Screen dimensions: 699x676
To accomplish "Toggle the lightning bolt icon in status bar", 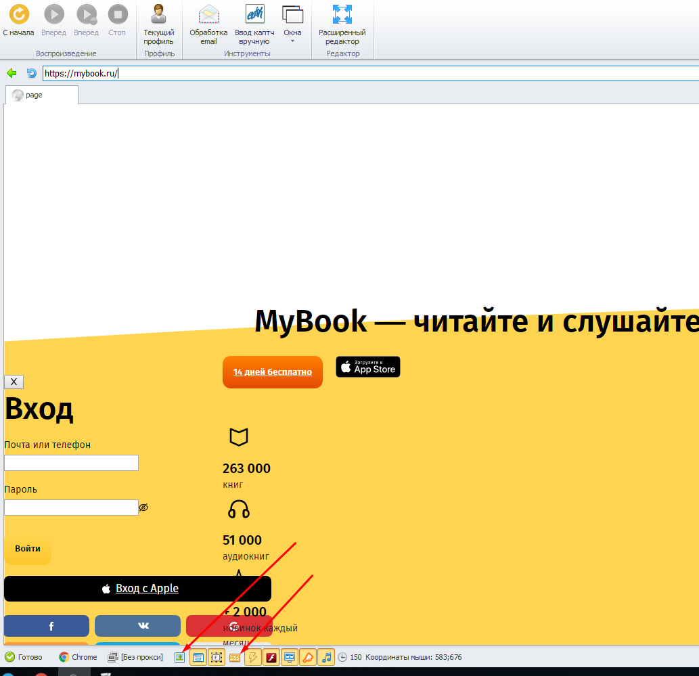I will click(253, 657).
